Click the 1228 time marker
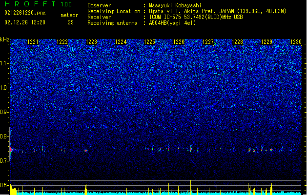The image size is (307, 195). pos(237,42)
